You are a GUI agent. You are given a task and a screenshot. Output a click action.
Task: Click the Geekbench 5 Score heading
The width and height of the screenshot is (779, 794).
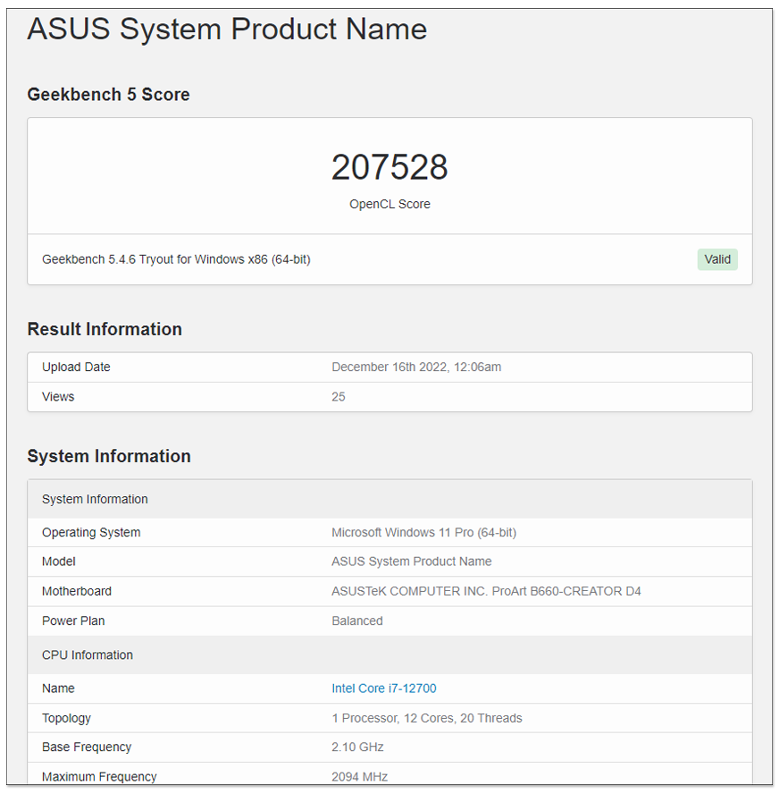[x=108, y=95]
